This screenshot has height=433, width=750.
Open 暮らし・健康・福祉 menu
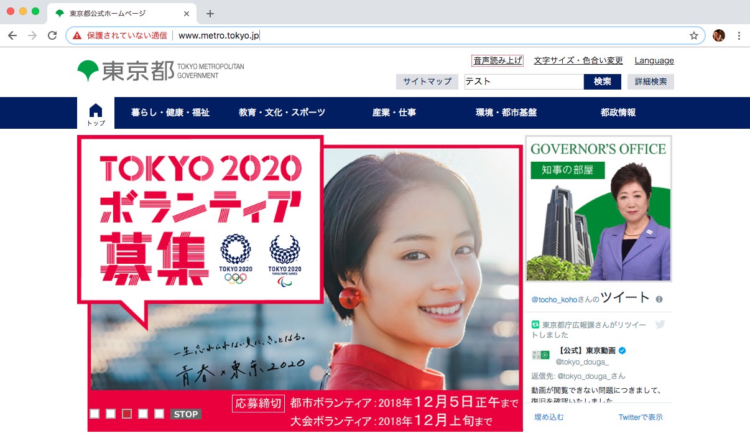(170, 113)
